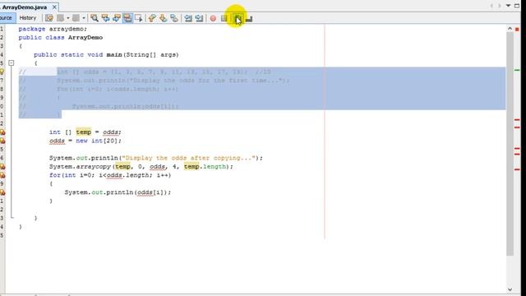Image resolution: width=526 pixels, height=296 pixels.
Task: Click the Forward navigation arrow
Action: [x=76, y=18]
